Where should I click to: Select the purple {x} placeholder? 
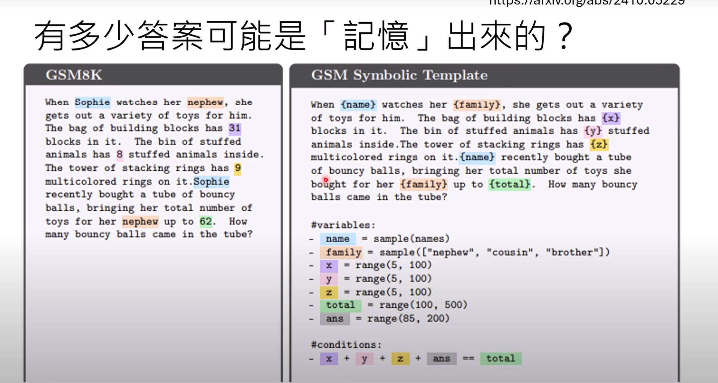pyautogui.click(x=611, y=118)
